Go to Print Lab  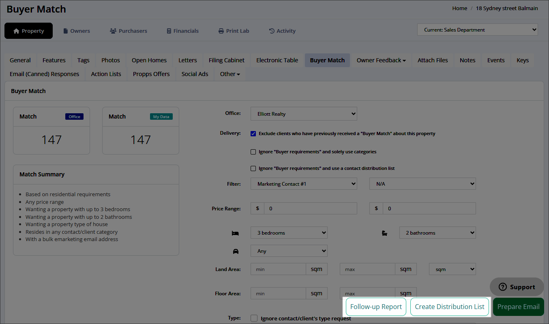pyautogui.click(x=234, y=31)
